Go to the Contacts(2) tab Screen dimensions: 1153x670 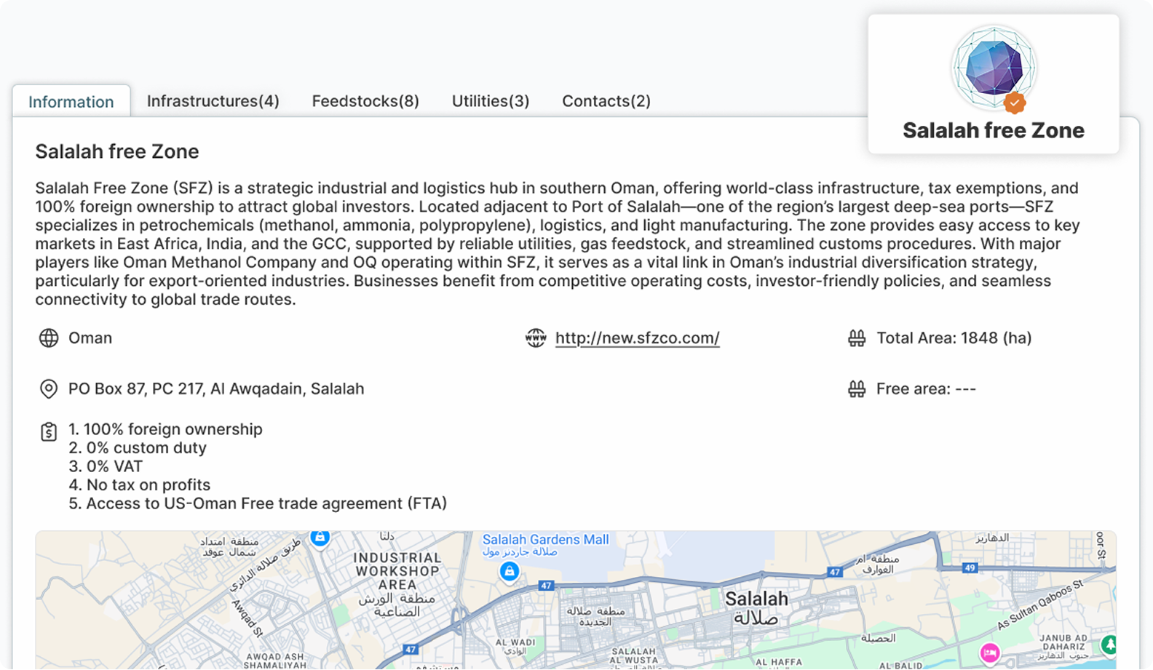coord(606,101)
